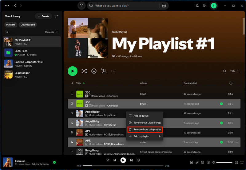This screenshot has height=170, width=246.
Task: Create a new playlist
Action: 43,16
